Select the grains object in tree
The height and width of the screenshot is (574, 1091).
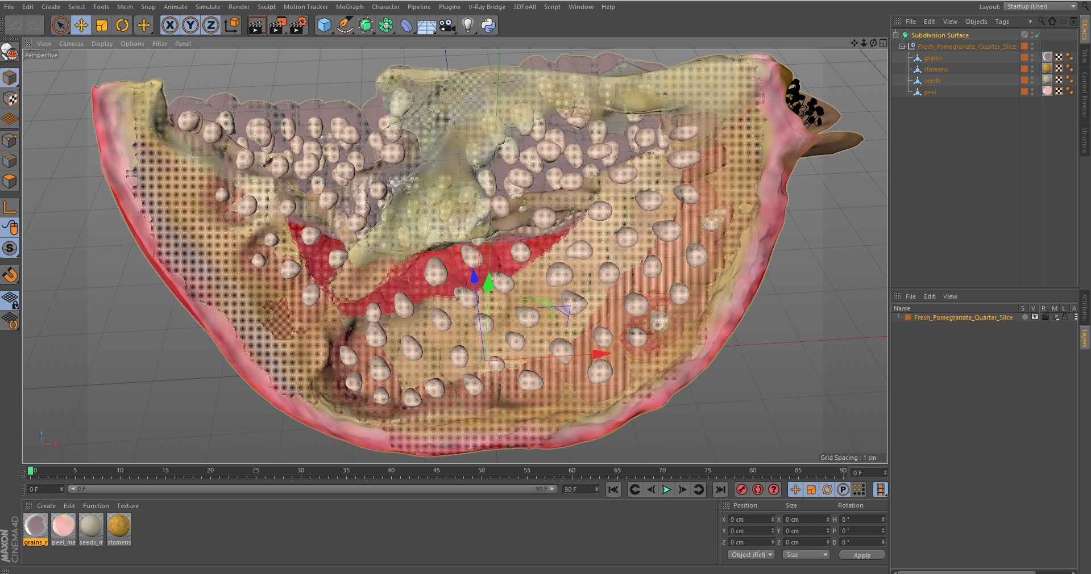click(932, 58)
